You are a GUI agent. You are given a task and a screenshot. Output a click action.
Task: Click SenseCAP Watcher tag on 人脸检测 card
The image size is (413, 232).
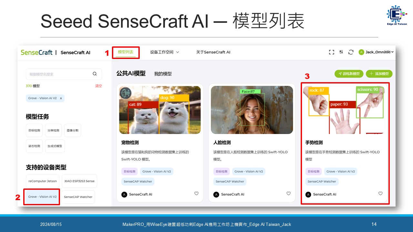pos(230,181)
